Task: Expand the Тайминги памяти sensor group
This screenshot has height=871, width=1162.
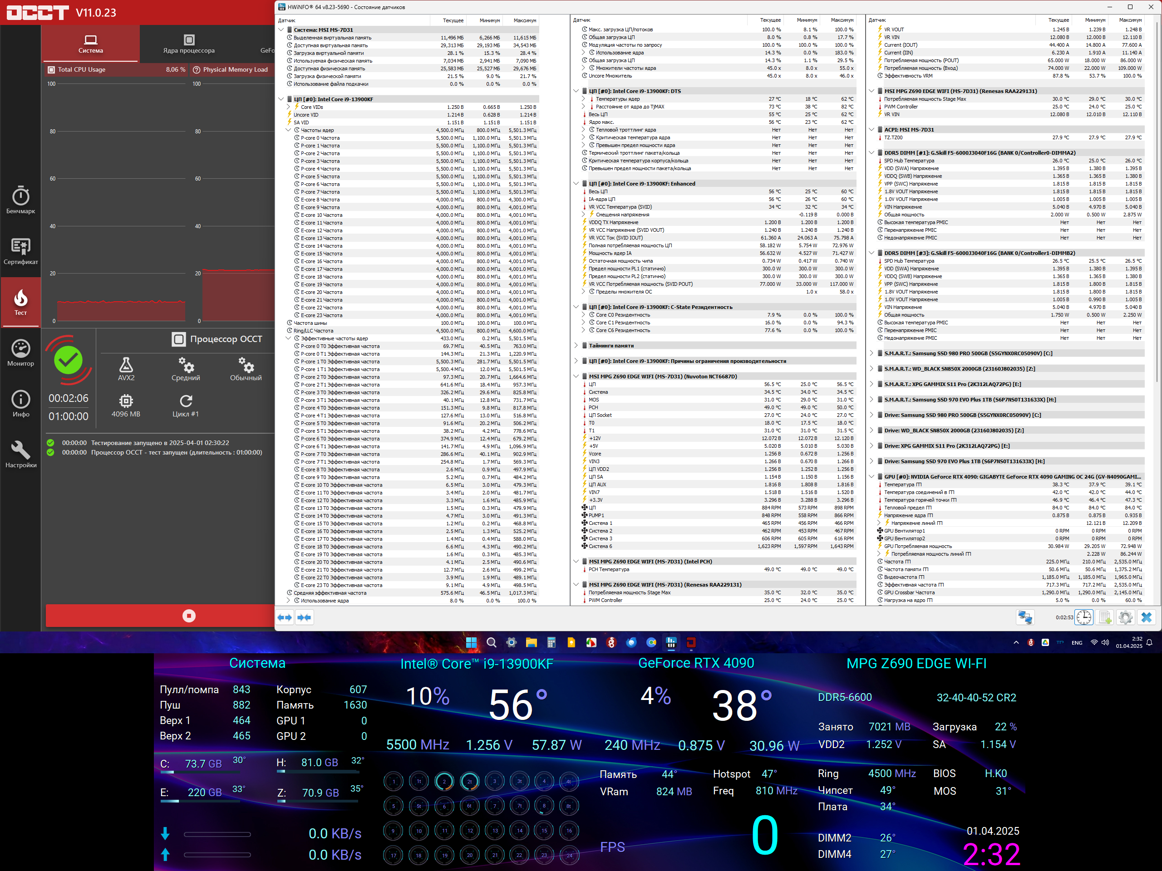Action: pos(576,346)
